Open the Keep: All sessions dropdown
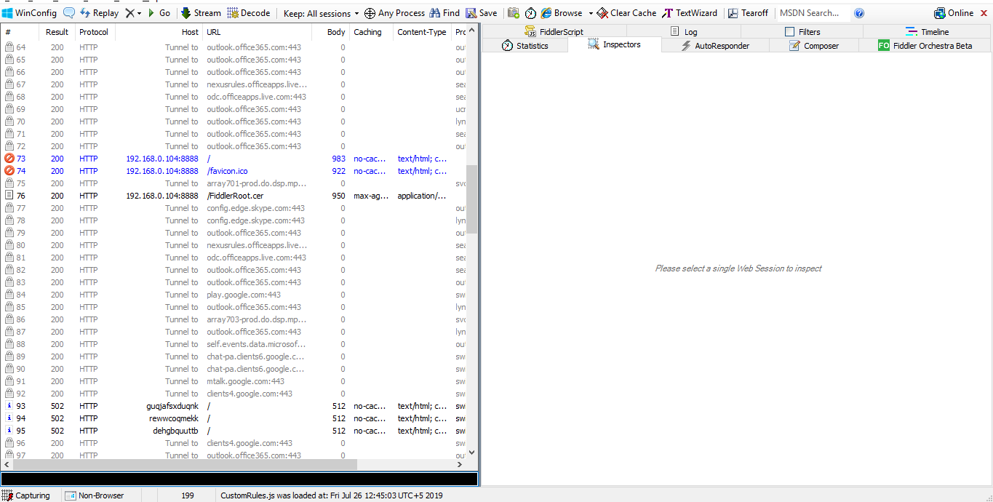The width and height of the screenshot is (993, 502). point(321,13)
